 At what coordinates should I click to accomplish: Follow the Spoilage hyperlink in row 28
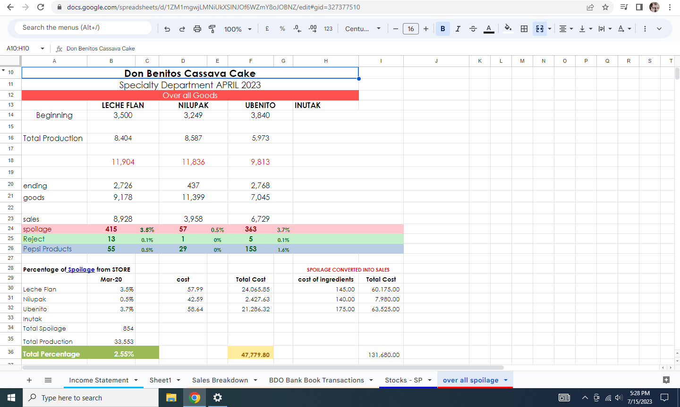[81, 270]
